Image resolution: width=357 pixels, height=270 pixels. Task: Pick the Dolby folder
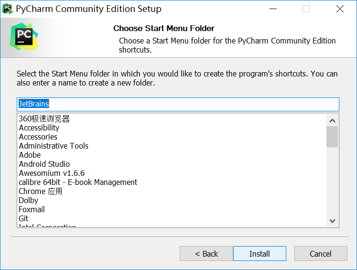click(29, 200)
